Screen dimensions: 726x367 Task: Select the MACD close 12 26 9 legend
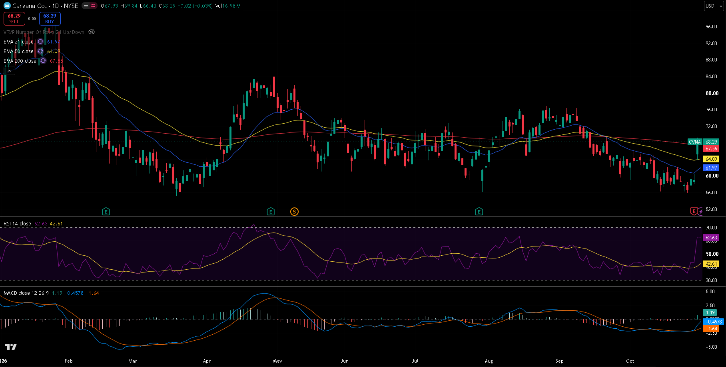tap(26, 293)
